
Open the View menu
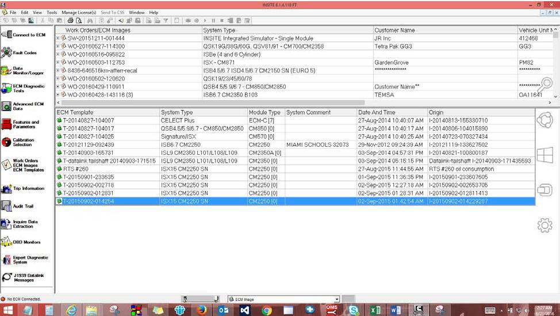click(x=37, y=12)
